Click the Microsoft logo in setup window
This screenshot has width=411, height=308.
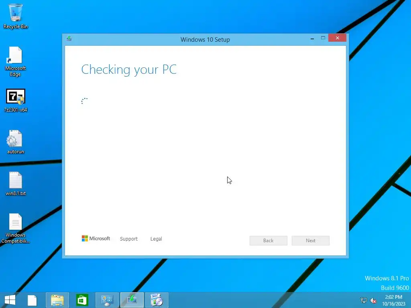96,239
